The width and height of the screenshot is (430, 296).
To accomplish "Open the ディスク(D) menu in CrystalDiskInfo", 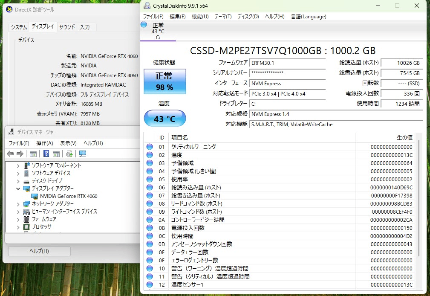I will click(x=248, y=17).
